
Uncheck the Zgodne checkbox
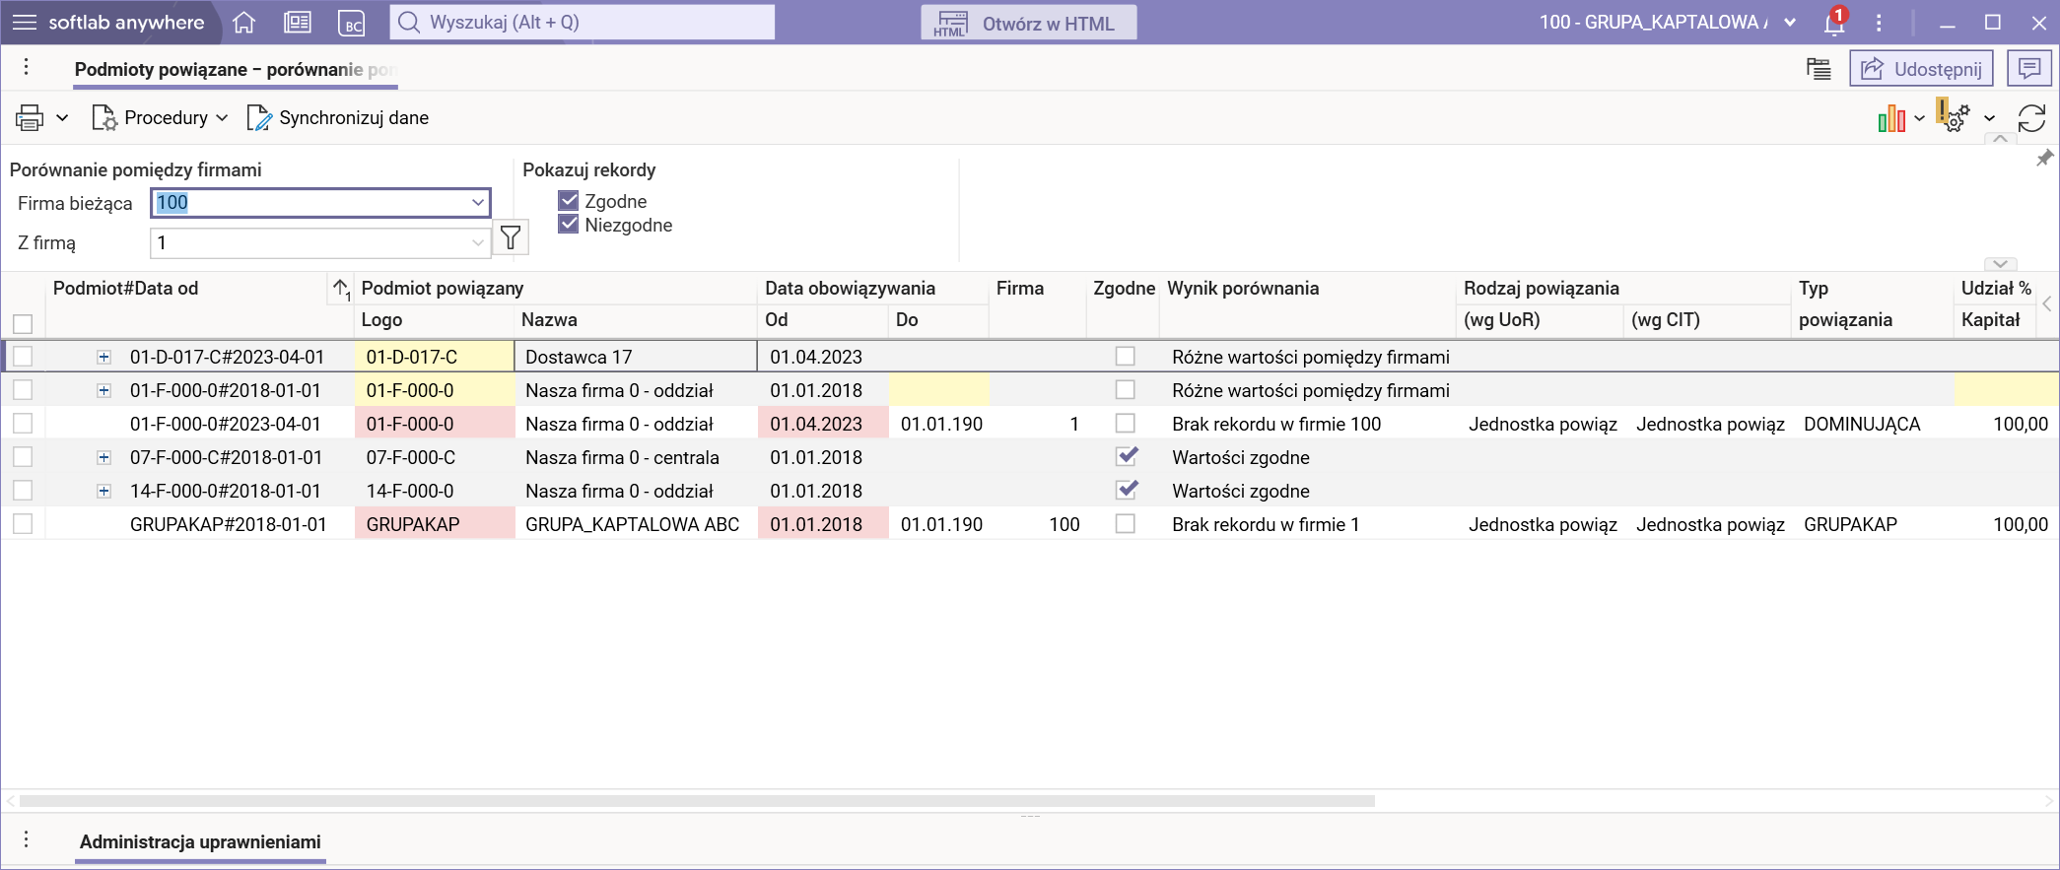pos(569,201)
